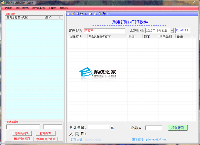Click the 备注 column header
Image resolution: width=200 pixels, height=145 pixels.
(184, 36)
